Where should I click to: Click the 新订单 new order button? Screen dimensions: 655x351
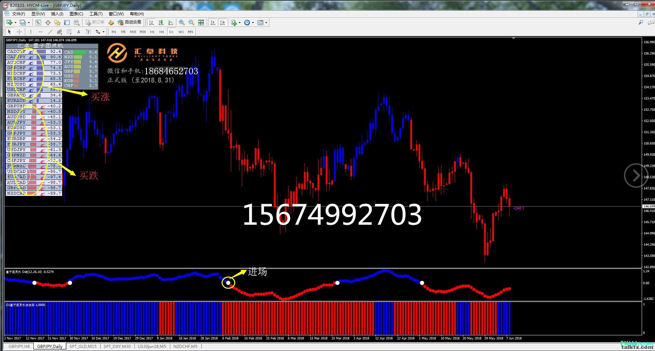(95, 22)
